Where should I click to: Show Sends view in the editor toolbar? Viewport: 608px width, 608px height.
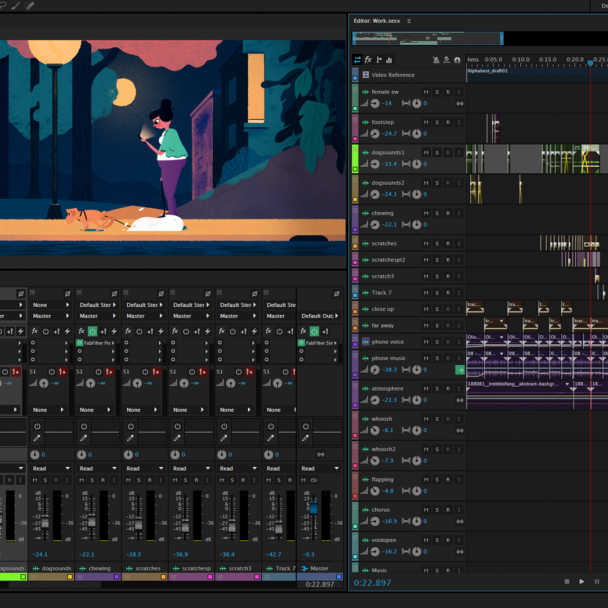379,60
